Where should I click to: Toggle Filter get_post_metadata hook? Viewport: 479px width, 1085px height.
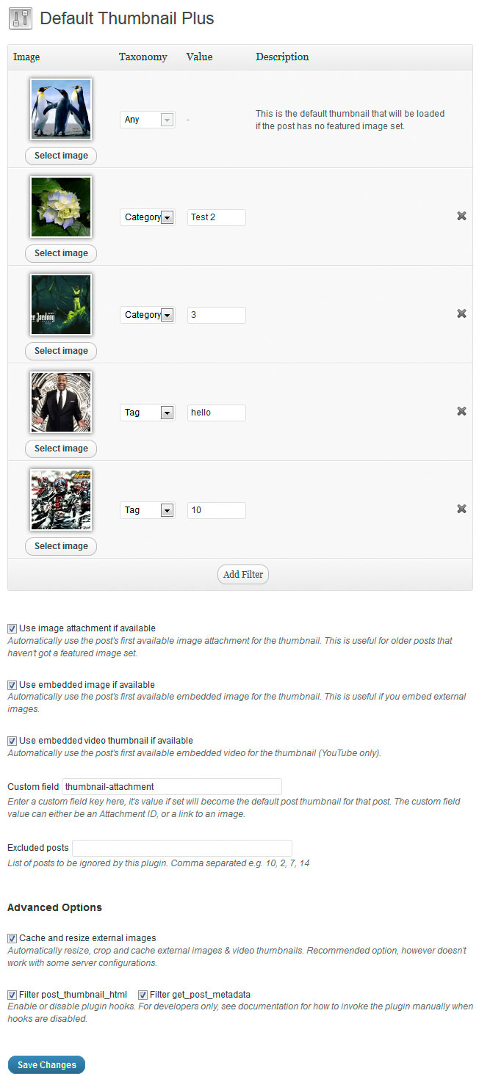click(143, 995)
